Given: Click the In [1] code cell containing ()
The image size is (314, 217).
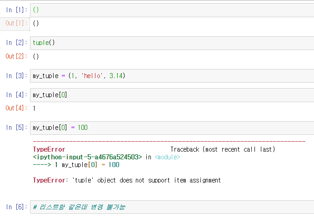Looking at the screenshot, I should pos(172,10).
